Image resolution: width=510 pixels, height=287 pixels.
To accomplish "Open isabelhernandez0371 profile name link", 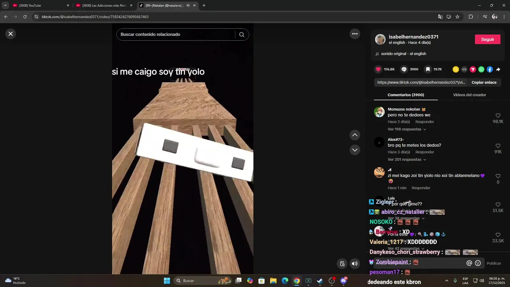I will click(x=414, y=37).
